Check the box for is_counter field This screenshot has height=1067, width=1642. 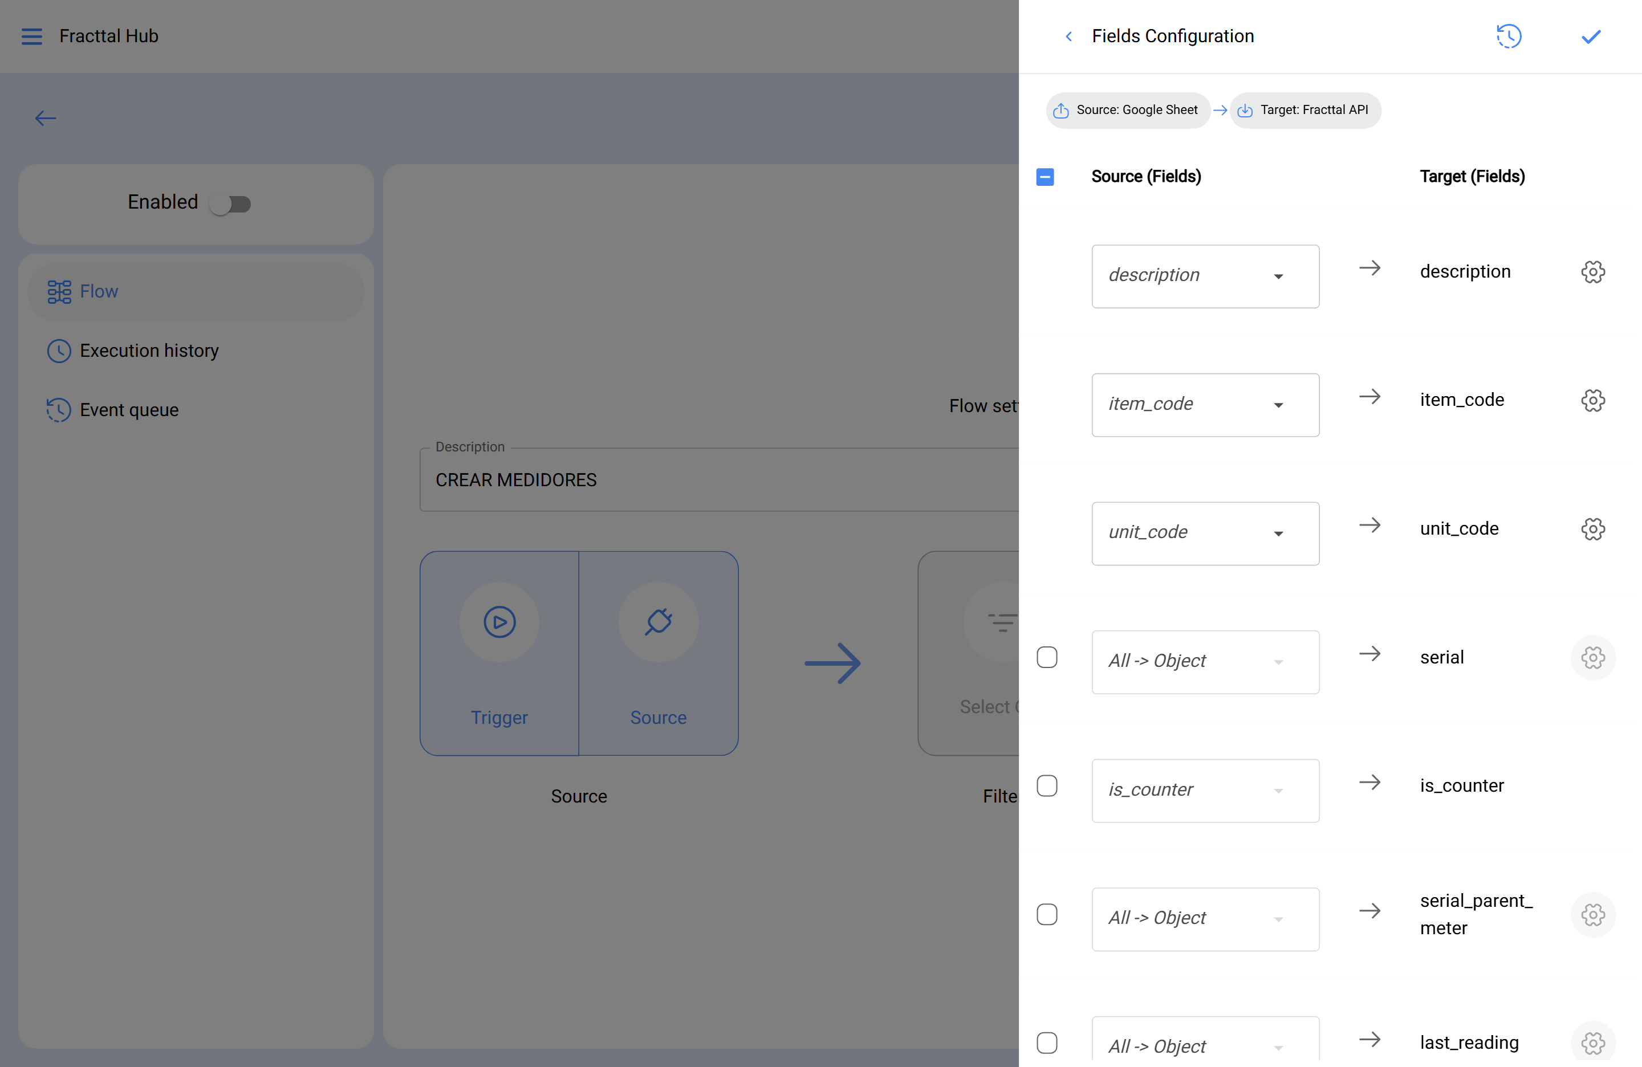(1047, 785)
